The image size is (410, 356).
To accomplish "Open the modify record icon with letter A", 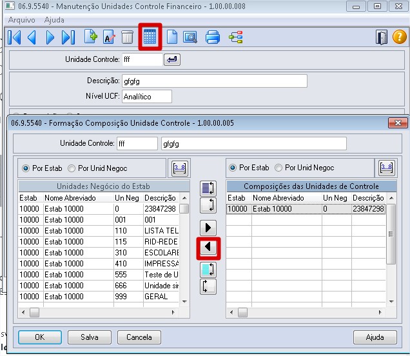I will pyautogui.click(x=109, y=37).
